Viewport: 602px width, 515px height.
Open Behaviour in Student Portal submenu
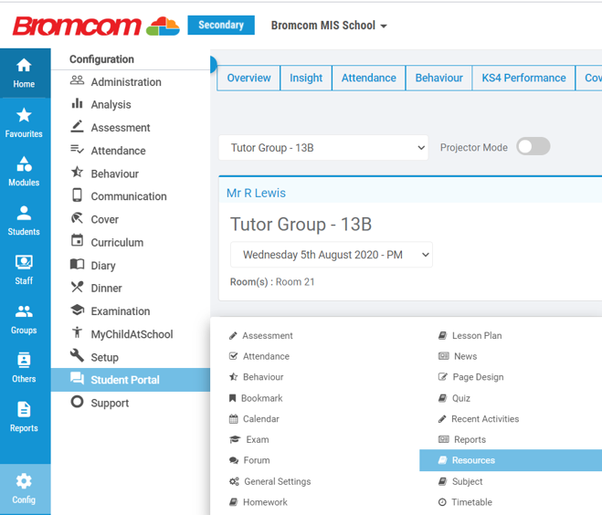point(256,377)
